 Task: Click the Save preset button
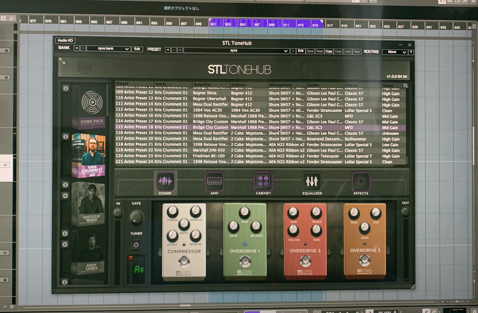point(310,51)
